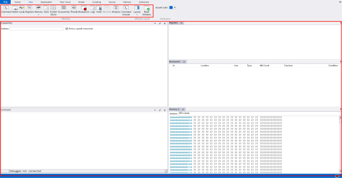The image size is (342, 178).
Task: Open the Watch window
Action: pos(15,9)
